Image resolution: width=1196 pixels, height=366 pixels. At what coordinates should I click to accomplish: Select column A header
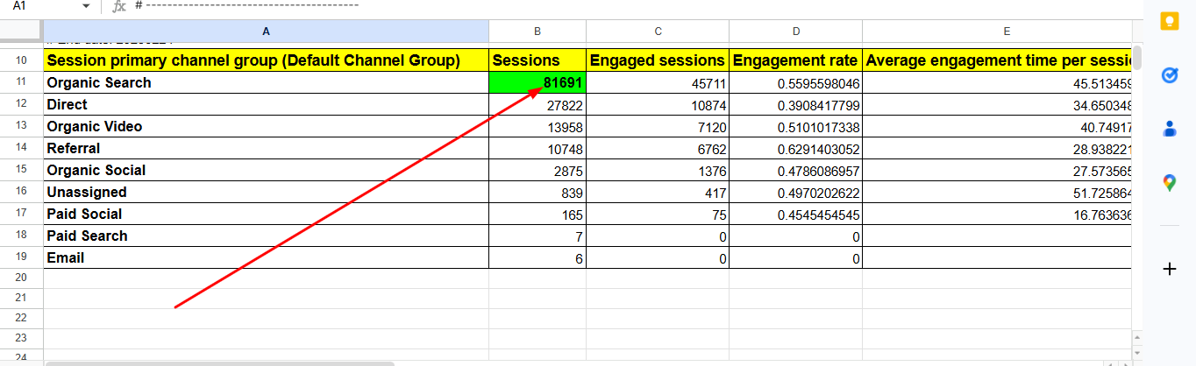(266, 32)
